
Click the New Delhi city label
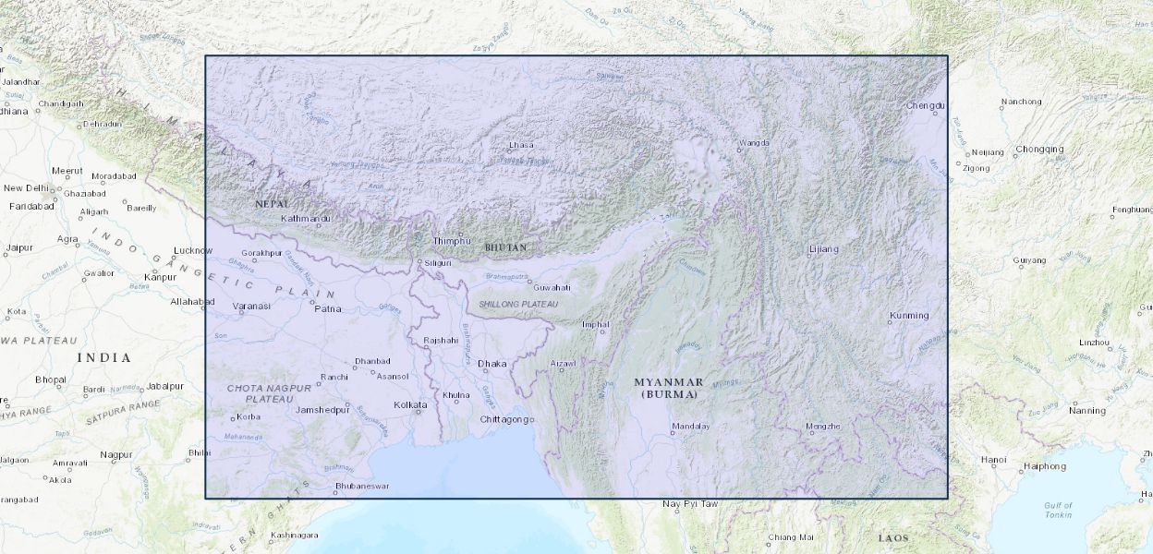click(x=26, y=187)
